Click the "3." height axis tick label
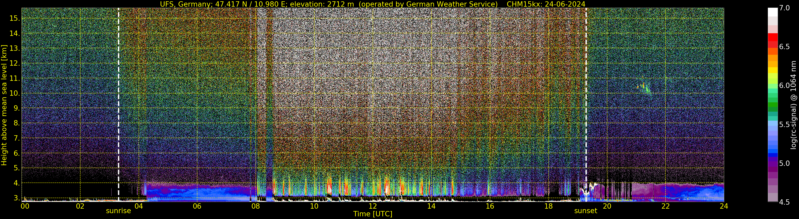 [17, 198]
